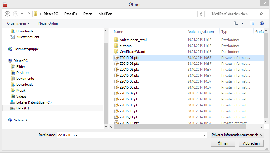The height and width of the screenshot is (153, 270).
Task: Select Heimnetzgruppe in navigation pane
Action: (26, 49)
